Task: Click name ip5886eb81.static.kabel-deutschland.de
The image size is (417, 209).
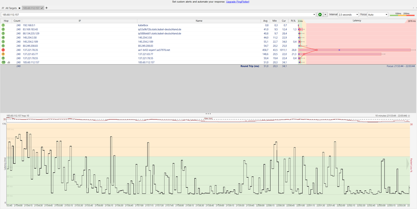Action: (159, 33)
